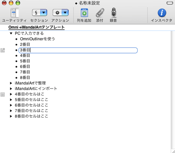Start recording with the 録音 microphone
The image size is (175, 153).
pyautogui.click(x=114, y=13)
